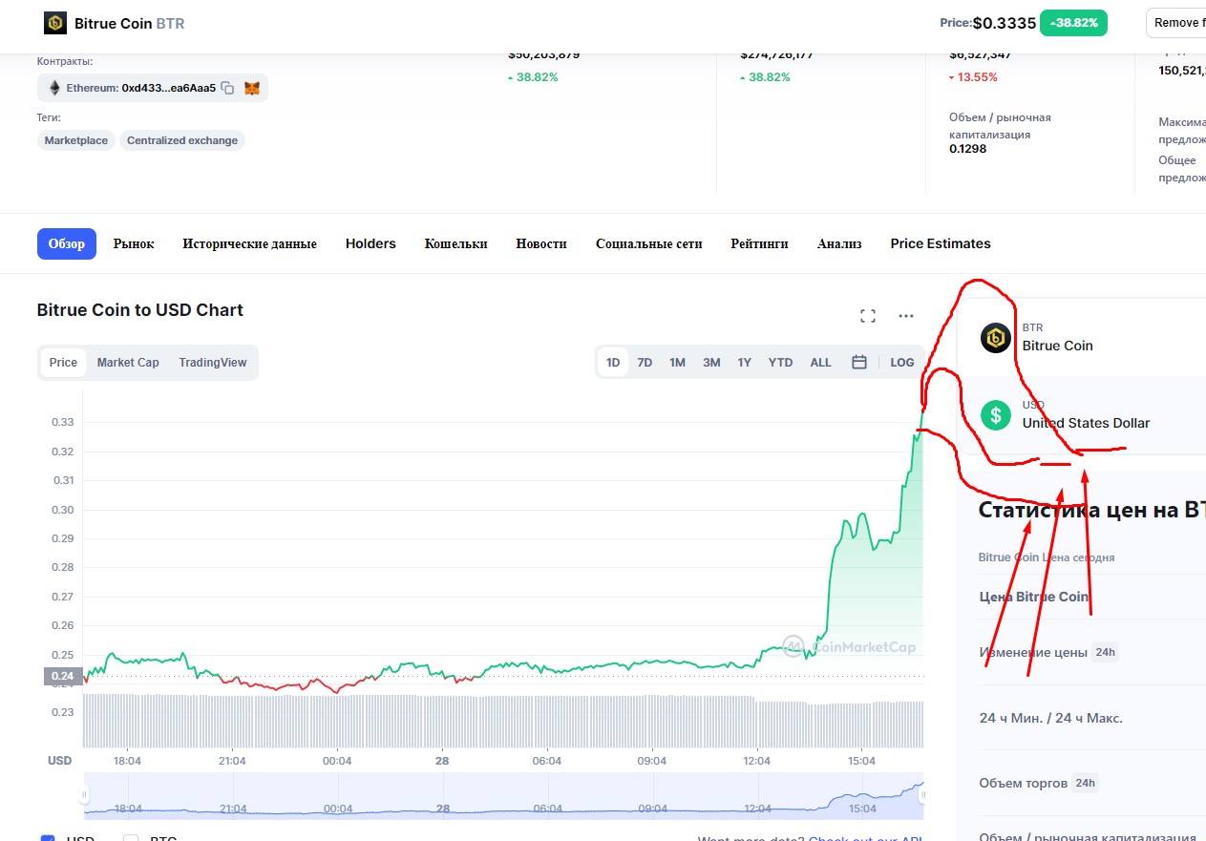
Task: Copy the Ethereum contract address
Action: [227, 88]
